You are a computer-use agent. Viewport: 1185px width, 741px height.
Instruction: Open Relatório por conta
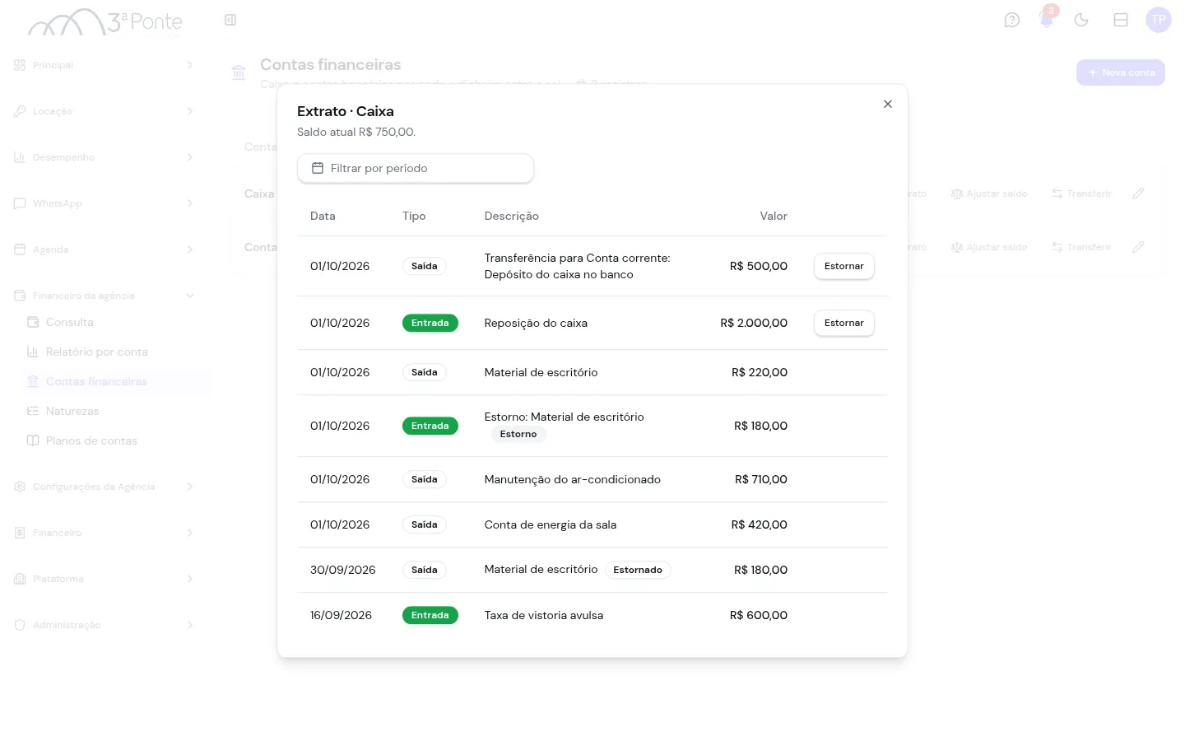pyautogui.click(x=97, y=352)
